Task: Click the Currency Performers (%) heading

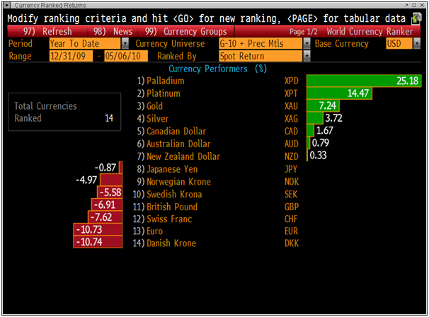Action: [218, 69]
